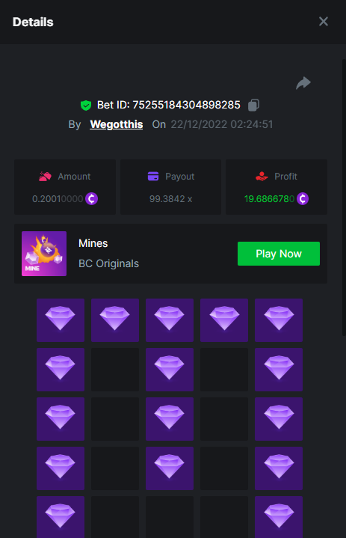
Task: Click the Play Now button
Action: point(279,254)
